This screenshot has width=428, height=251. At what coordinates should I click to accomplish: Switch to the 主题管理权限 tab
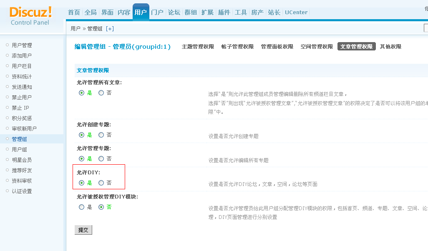click(x=198, y=47)
